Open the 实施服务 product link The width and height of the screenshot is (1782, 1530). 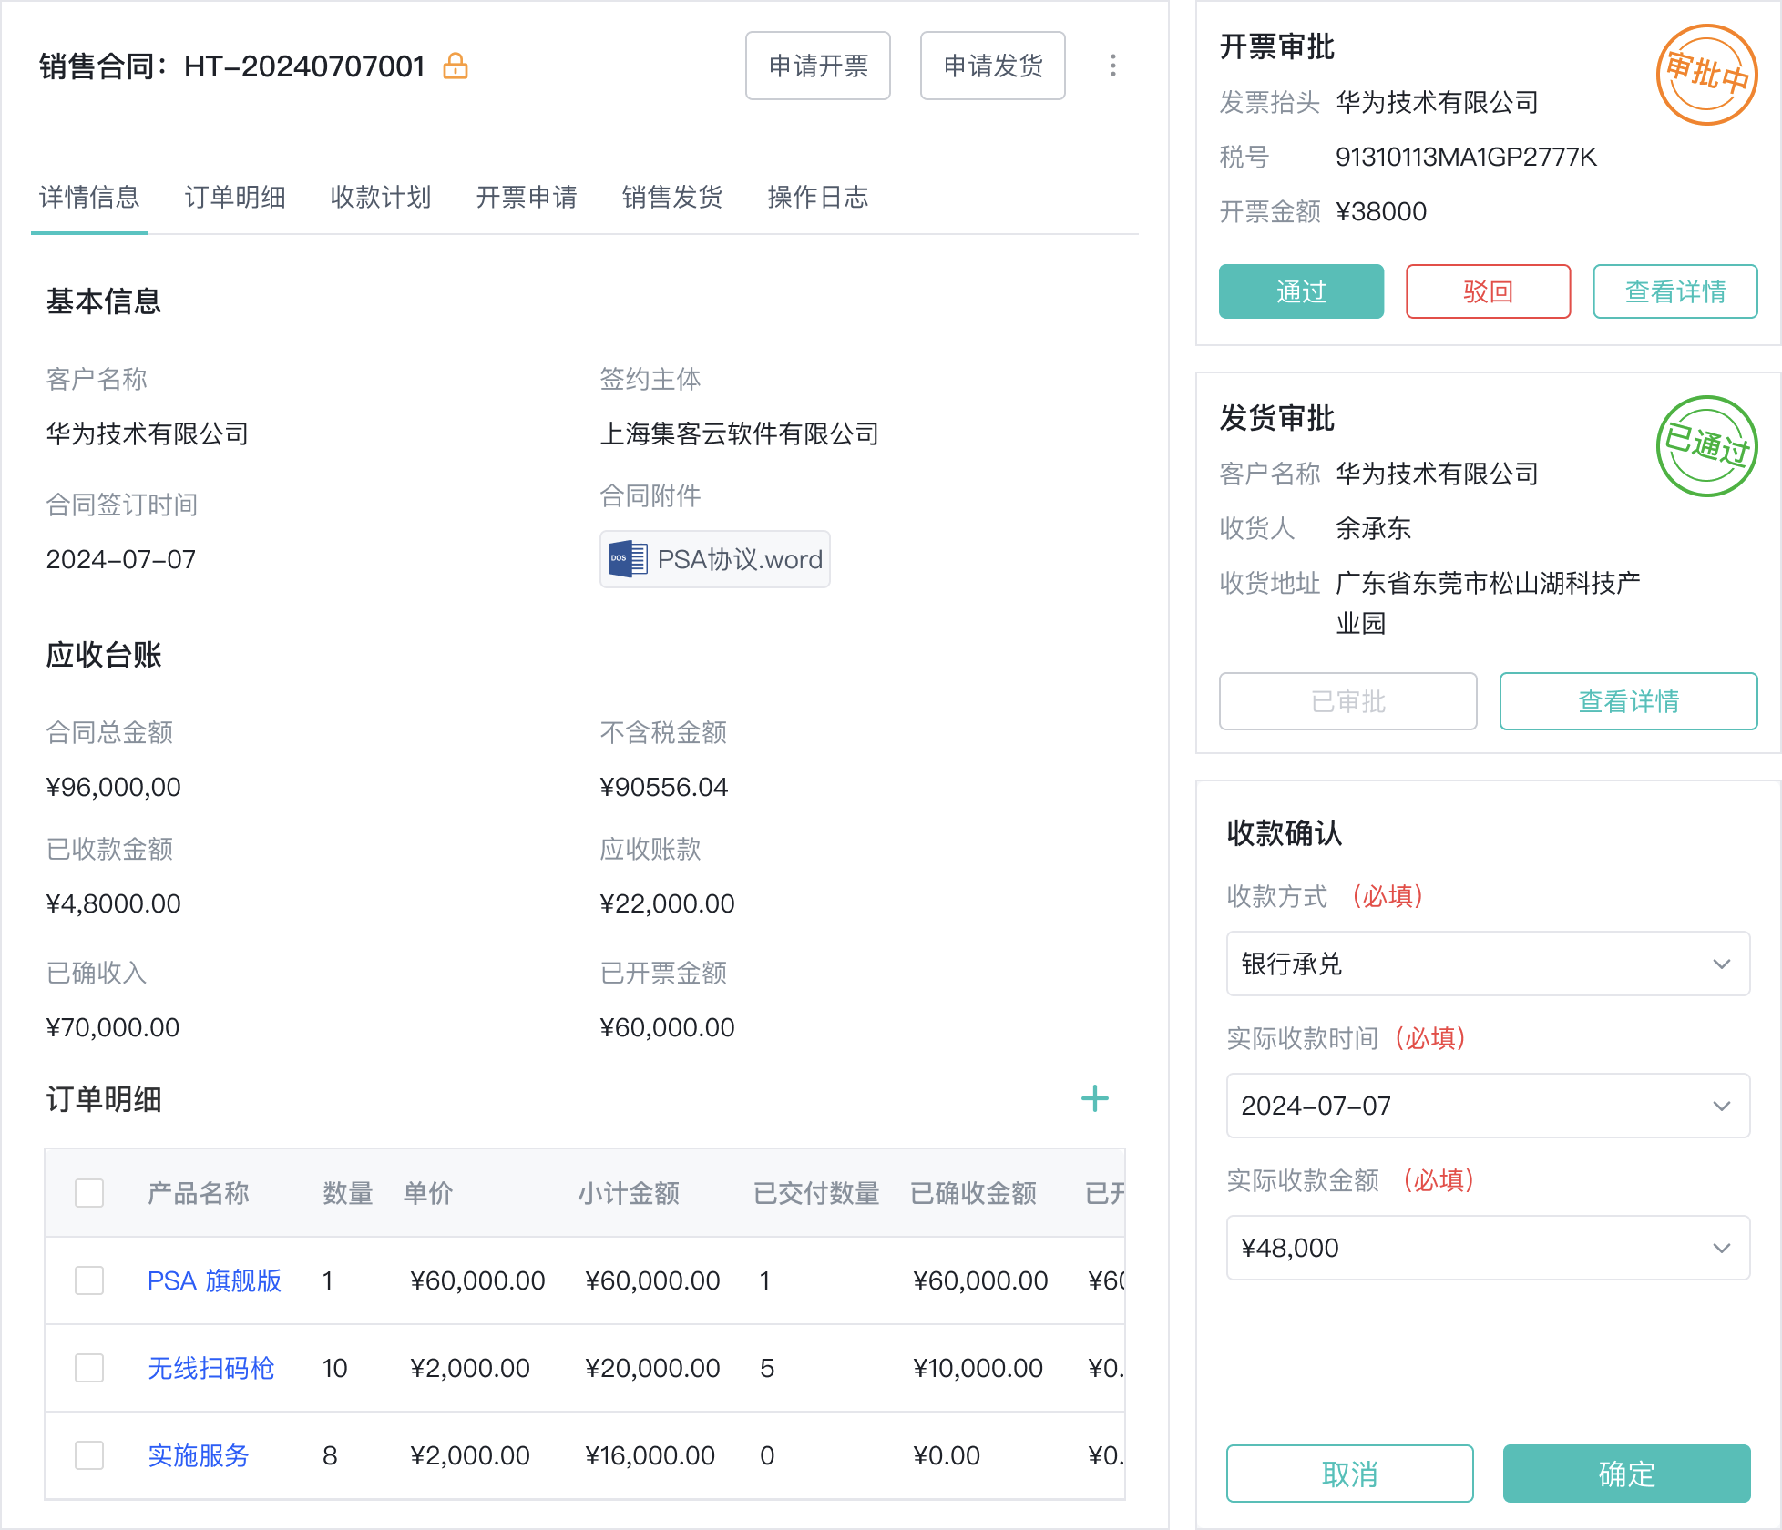tap(198, 1455)
